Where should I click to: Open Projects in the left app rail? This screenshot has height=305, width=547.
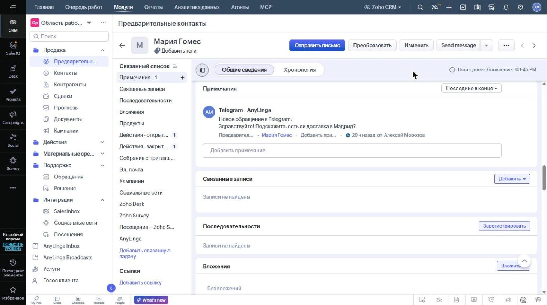pos(13,94)
